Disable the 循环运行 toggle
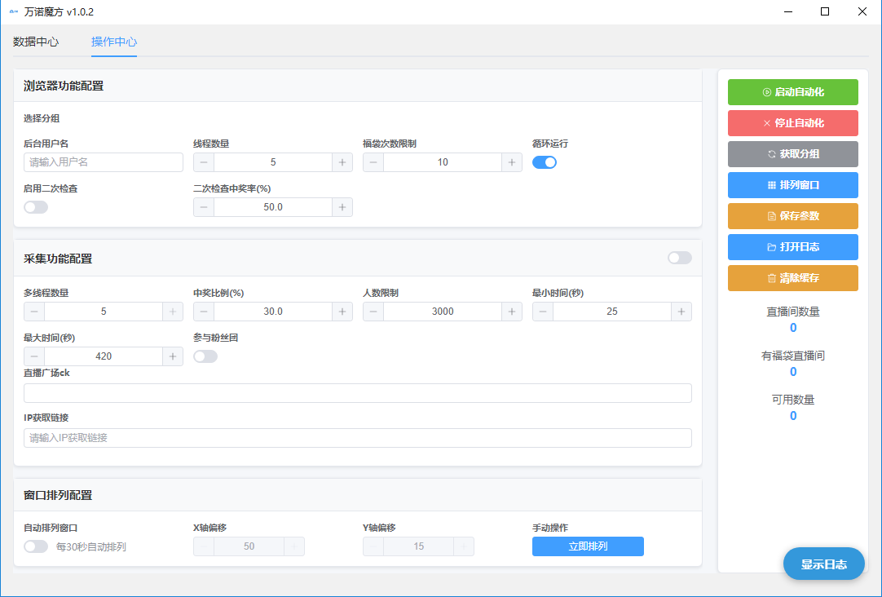 point(545,162)
